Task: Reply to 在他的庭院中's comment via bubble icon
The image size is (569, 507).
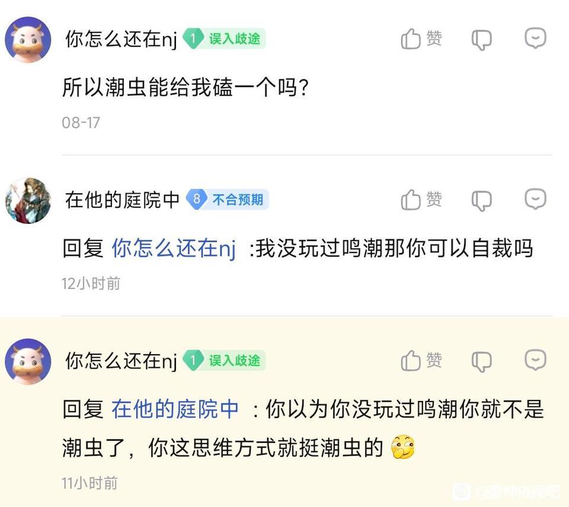Action: 535,200
